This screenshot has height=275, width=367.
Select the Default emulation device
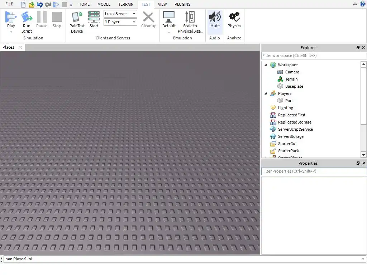(x=169, y=20)
